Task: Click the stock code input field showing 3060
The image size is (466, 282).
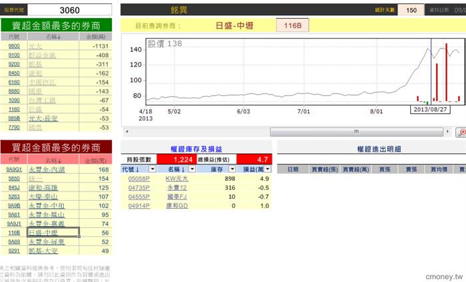Action: [69, 10]
